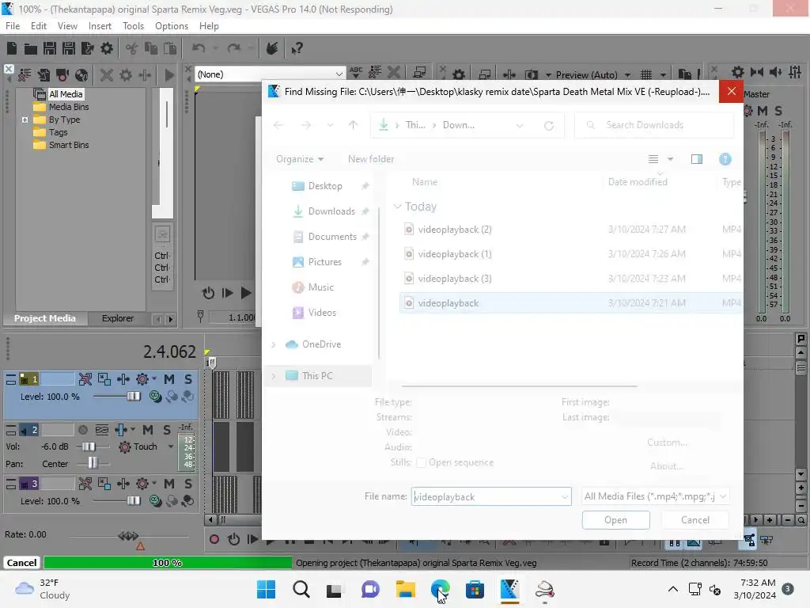Click the Project Properties gear icon
810x608 pixels.
107,48
